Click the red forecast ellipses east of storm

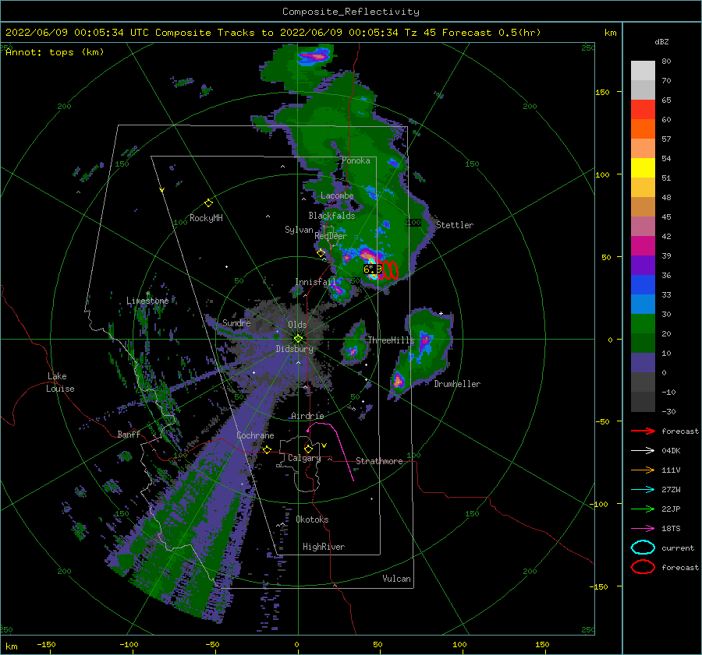point(388,270)
